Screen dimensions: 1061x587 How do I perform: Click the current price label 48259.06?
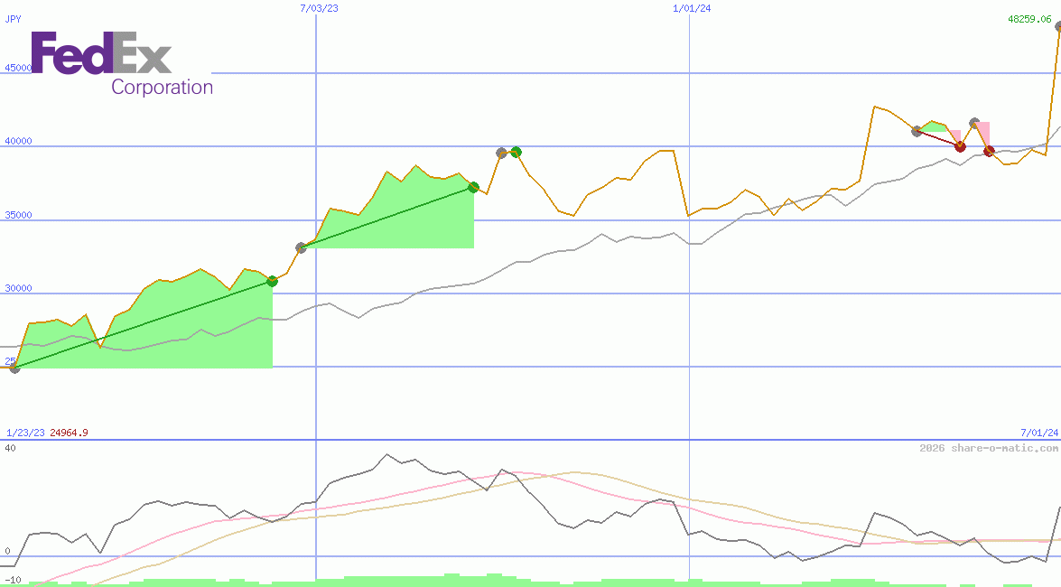[x=1029, y=20]
